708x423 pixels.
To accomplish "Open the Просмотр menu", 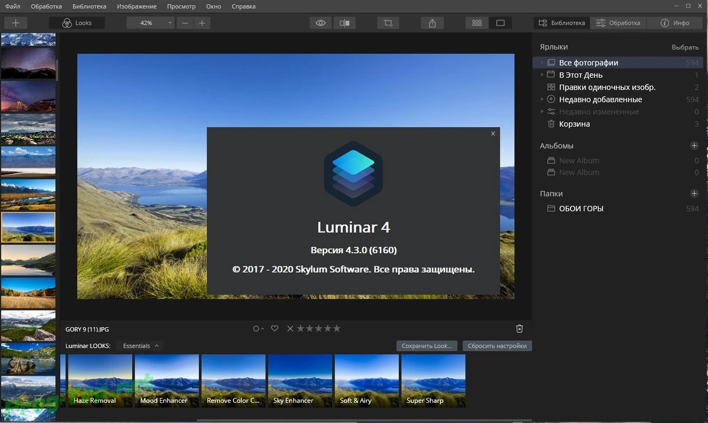I will 181,6.
